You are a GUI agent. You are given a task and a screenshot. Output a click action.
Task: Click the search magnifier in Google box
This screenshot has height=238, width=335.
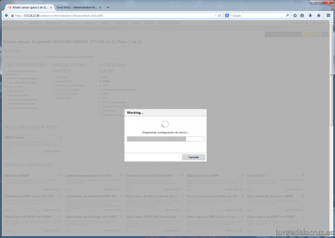[x=287, y=16]
